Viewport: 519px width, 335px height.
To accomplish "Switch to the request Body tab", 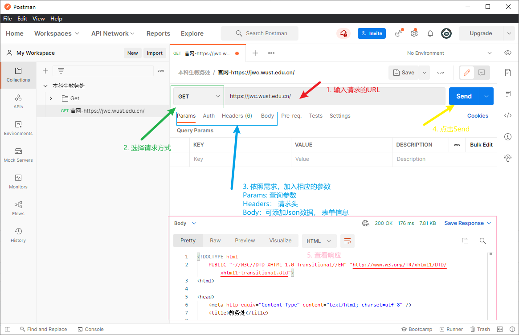I will pos(267,116).
